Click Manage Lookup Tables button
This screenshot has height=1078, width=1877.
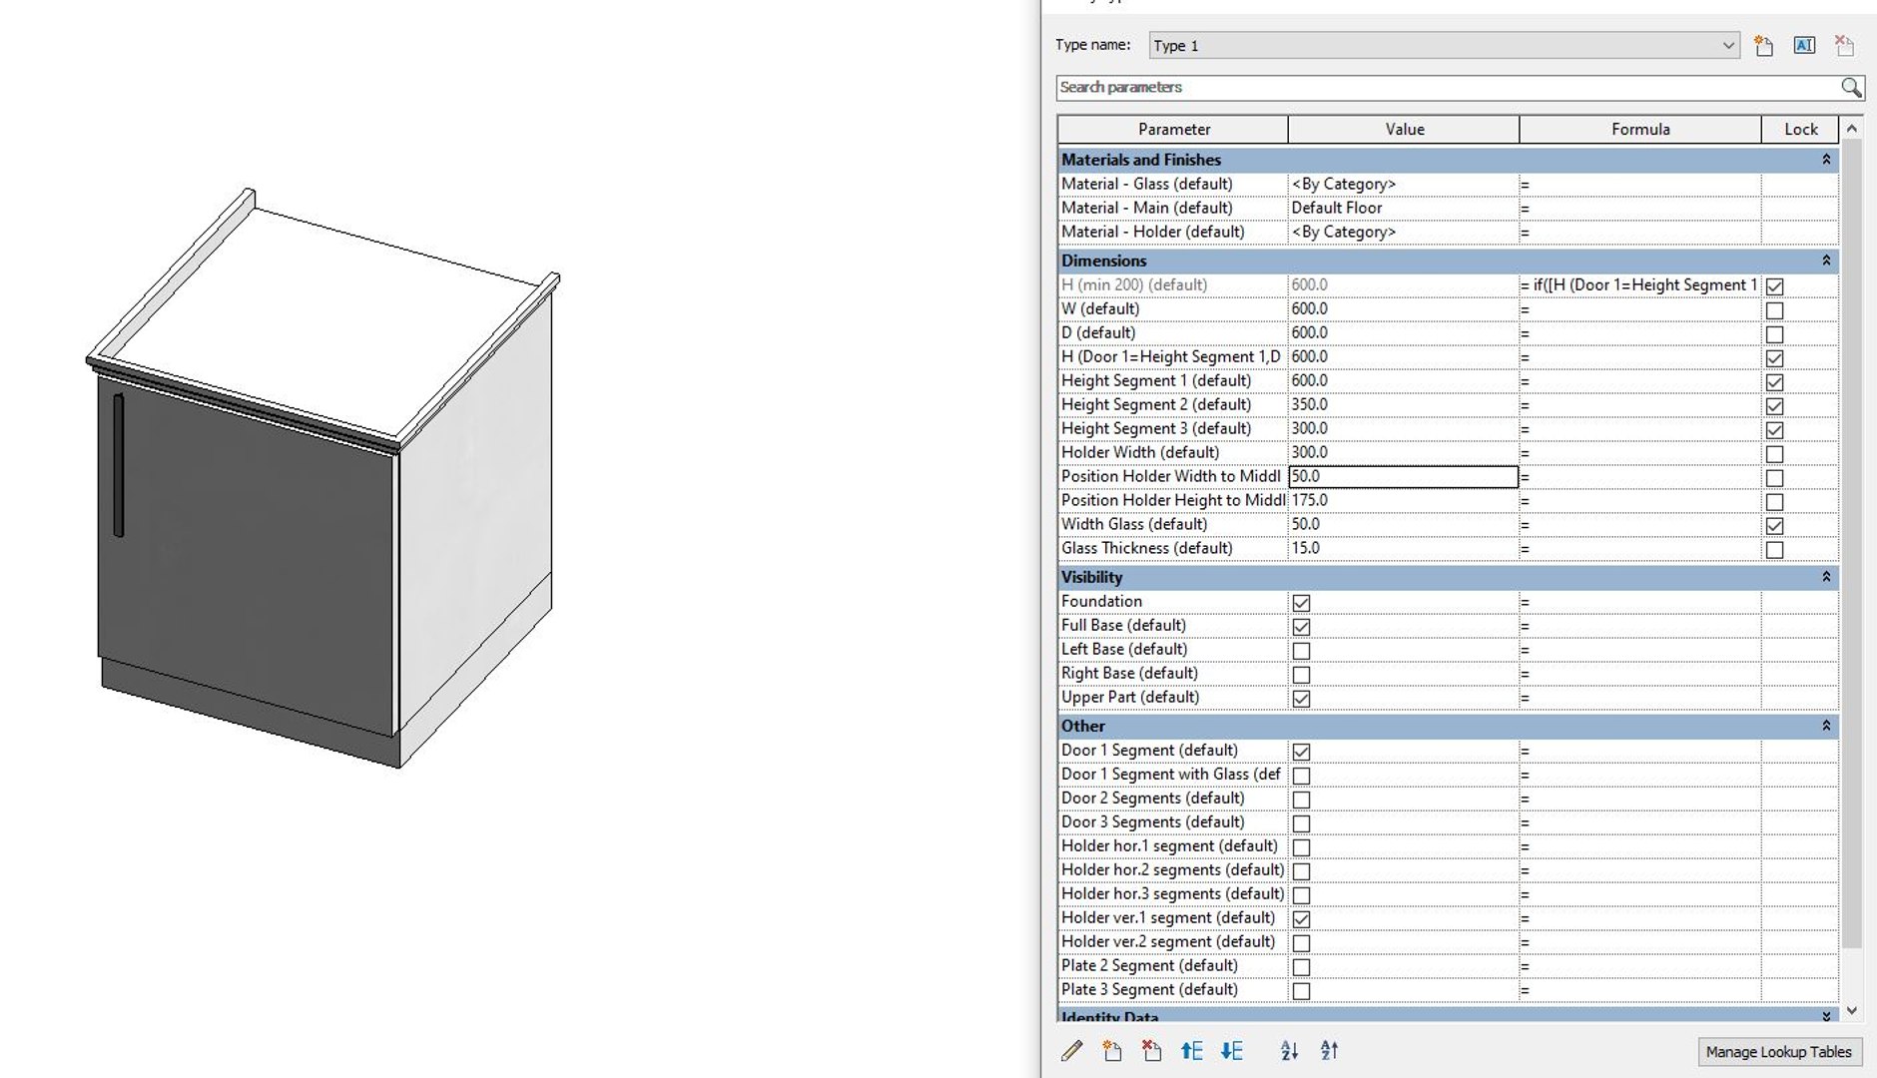click(x=1778, y=1051)
